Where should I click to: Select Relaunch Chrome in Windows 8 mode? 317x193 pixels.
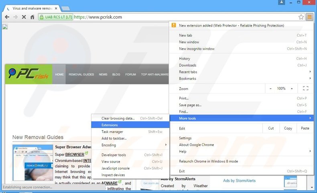(x=241, y=161)
